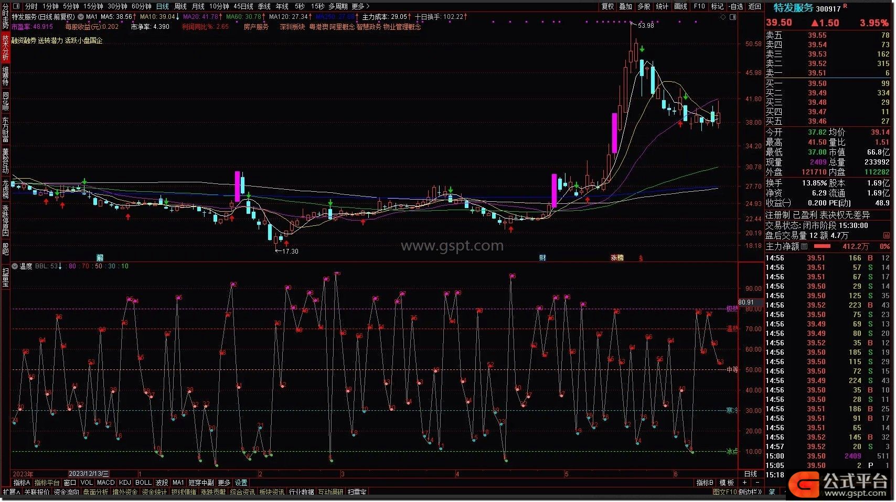The image size is (896, 502).
Task: Toggle the 日线 label at chart bottom right
Action: (x=751, y=474)
